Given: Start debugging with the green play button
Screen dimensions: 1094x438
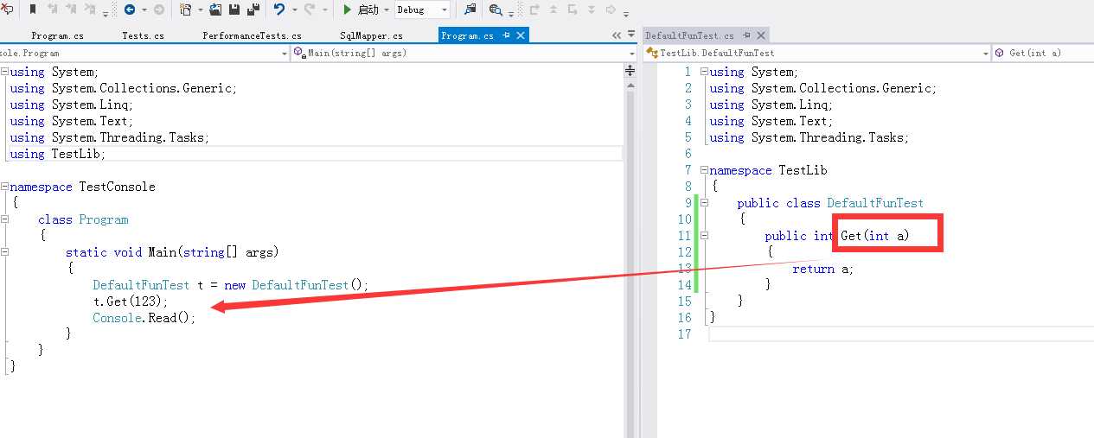Looking at the screenshot, I should [347, 10].
